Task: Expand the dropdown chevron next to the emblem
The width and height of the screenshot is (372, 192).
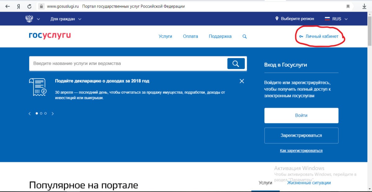Action: click(38, 19)
